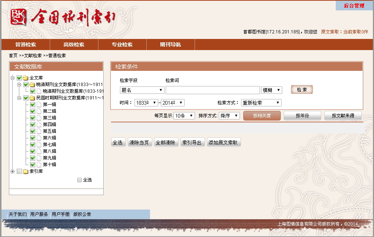Click the 民国时期期刊全文数据库 folder icon

[32, 98]
